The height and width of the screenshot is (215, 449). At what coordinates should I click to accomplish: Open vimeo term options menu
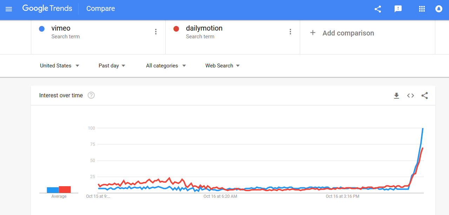coord(156,32)
